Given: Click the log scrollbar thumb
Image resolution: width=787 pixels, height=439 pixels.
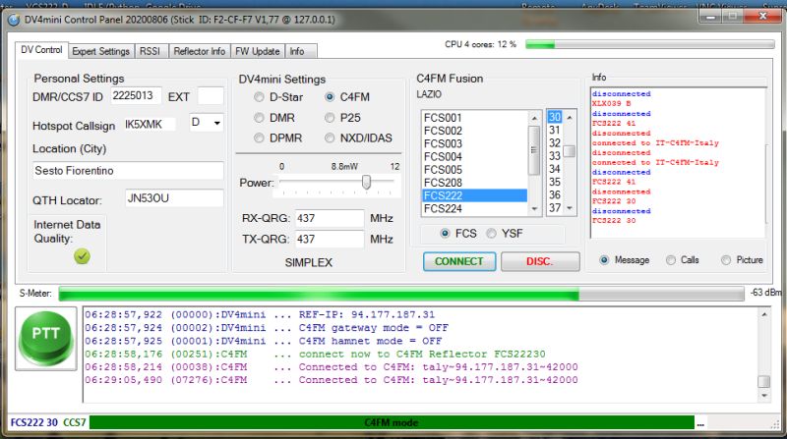Looking at the screenshot, I should (x=764, y=381).
